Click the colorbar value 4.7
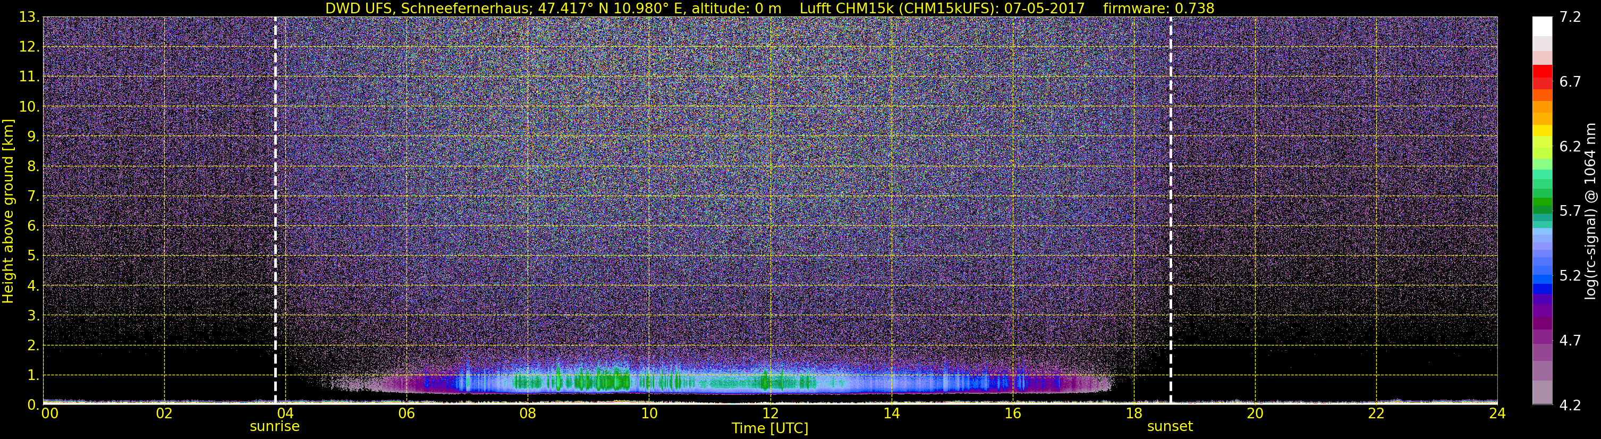 [x=1570, y=341]
